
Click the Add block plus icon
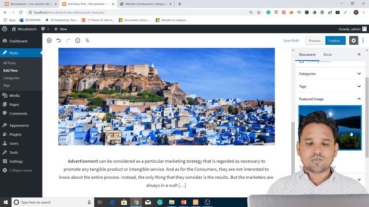(x=49, y=40)
